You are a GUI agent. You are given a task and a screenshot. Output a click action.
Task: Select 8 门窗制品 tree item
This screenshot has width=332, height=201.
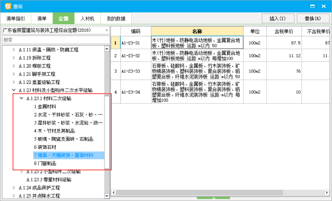[x=45, y=163]
